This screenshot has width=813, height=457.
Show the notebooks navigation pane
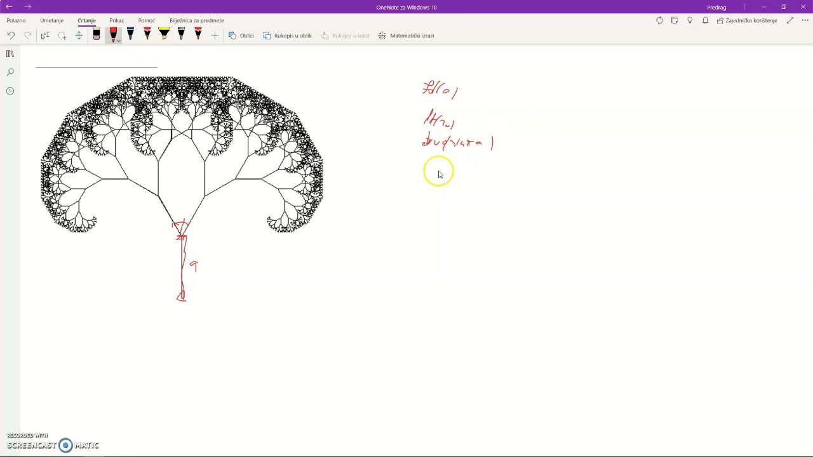[x=10, y=54]
